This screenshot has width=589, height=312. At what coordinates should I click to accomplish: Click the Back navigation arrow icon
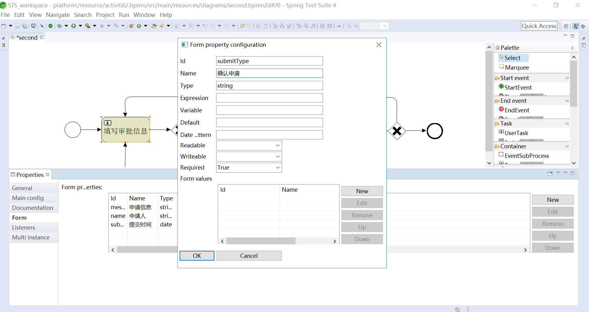coord(213,26)
